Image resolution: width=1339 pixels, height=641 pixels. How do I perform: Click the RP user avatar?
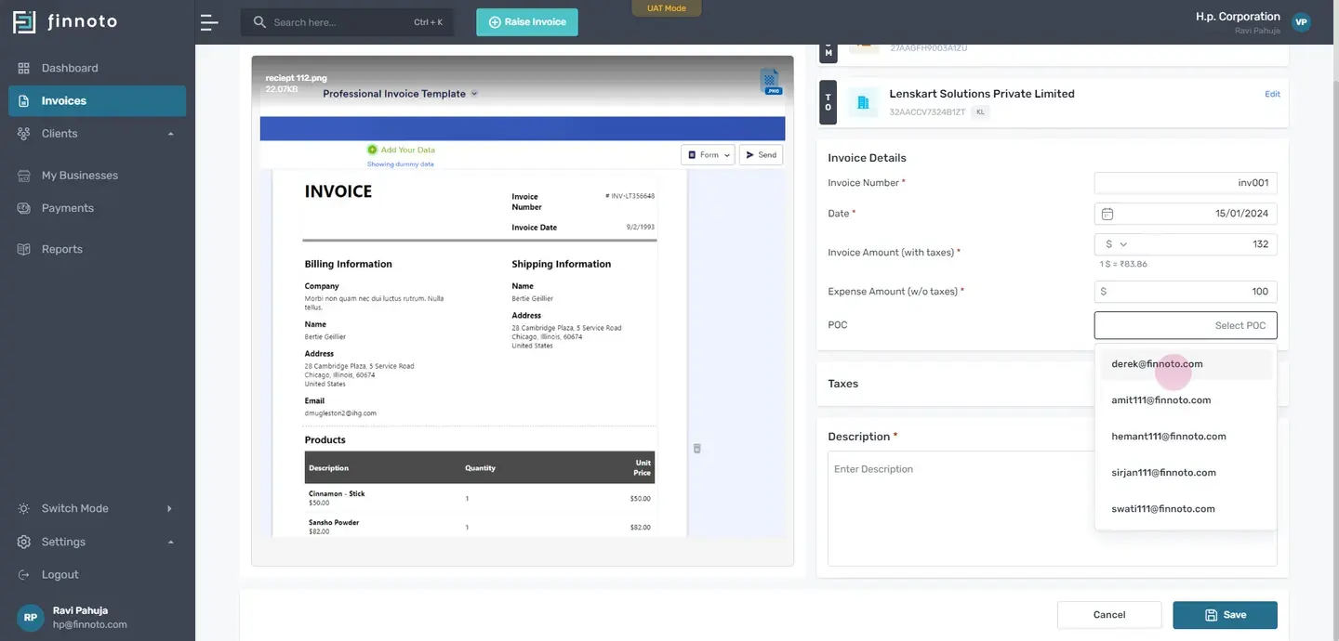coord(31,618)
